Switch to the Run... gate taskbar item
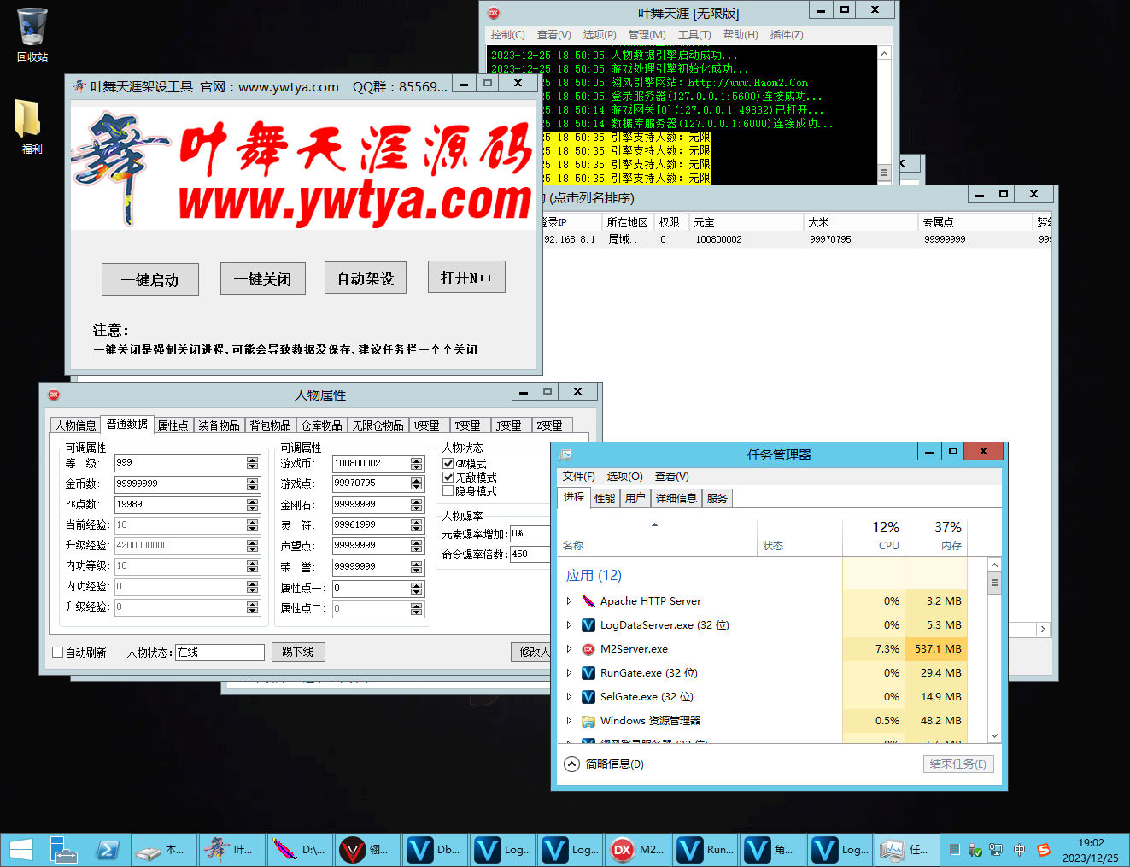Image resolution: width=1130 pixels, height=867 pixels. [706, 850]
